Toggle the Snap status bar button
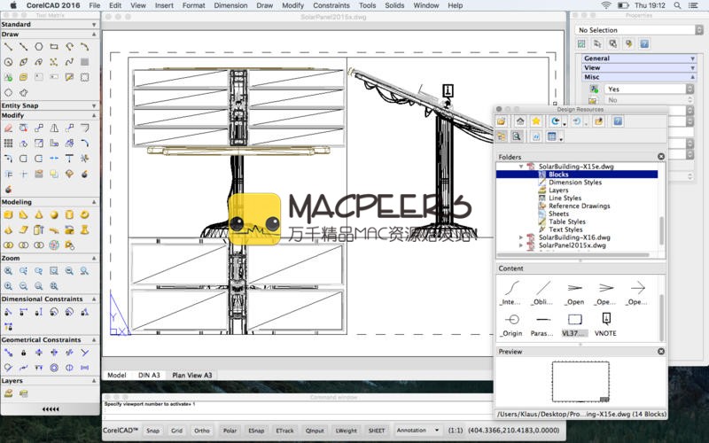The width and height of the screenshot is (709, 443). point(153,430)
